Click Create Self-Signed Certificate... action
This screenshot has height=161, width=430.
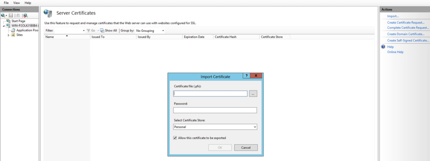pos(408,41)
